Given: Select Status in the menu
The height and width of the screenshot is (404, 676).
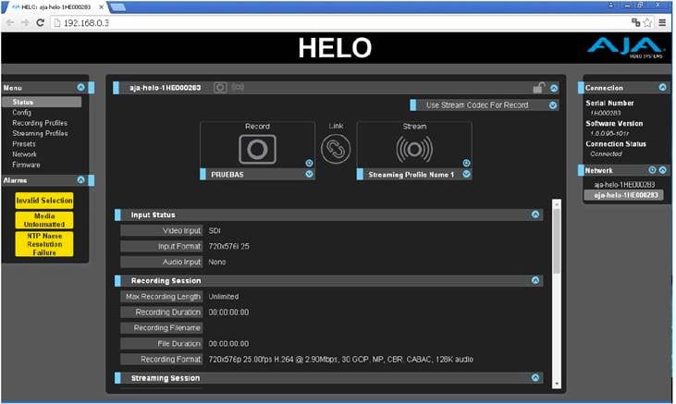Looking at the screenshot, I should click(42, 103).
